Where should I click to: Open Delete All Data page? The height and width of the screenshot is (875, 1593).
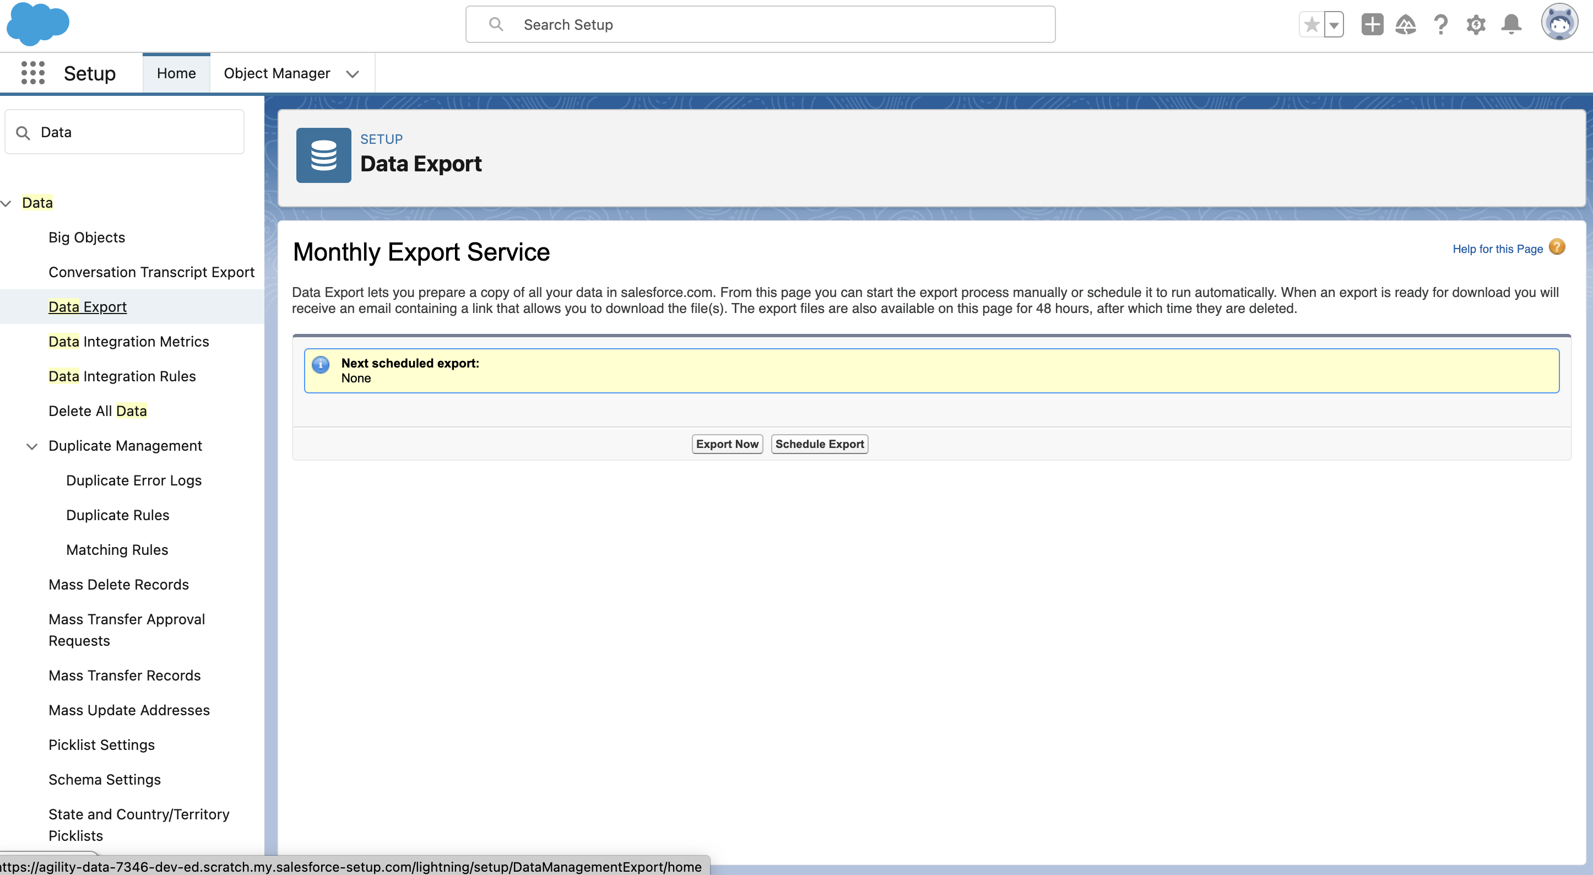(x=97, y=411)
